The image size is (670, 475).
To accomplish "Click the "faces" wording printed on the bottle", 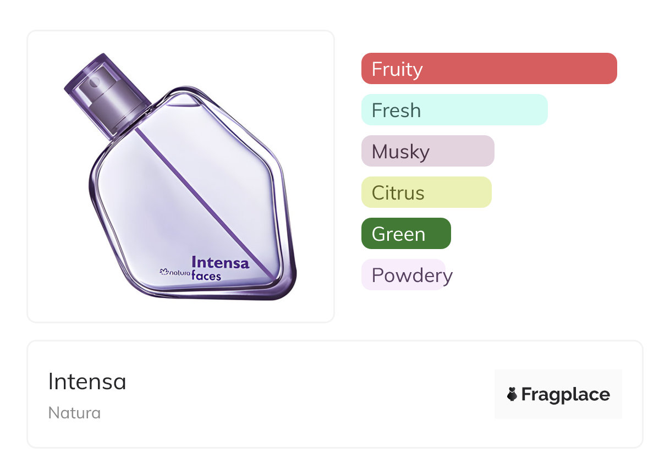I will (206, 275).
